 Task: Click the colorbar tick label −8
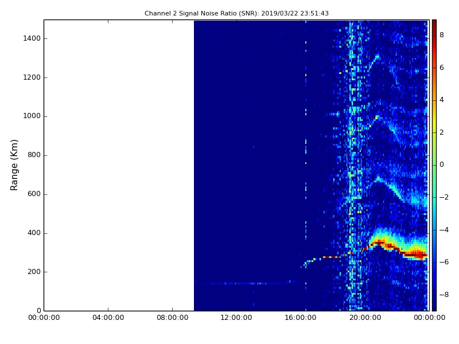pos(444,295)
